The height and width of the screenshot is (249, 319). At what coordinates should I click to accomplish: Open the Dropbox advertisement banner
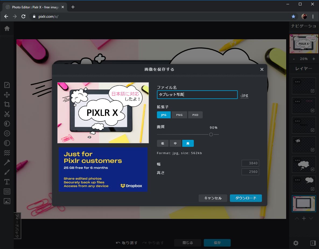(x=103, y=169)
